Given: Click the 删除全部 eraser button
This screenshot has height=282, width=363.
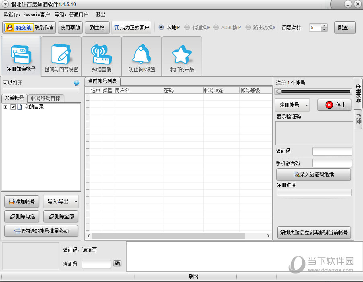Looking at the screenshot, I should click(x=61, y=216).
